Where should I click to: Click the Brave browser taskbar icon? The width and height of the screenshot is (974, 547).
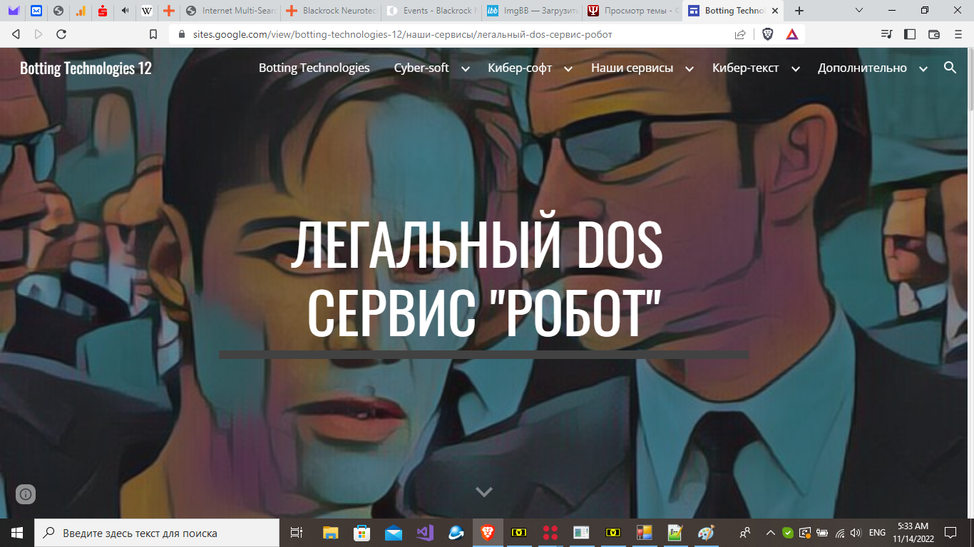click(487, 533)
